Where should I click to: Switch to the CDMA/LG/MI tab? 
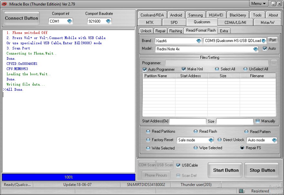pos(235,23)
